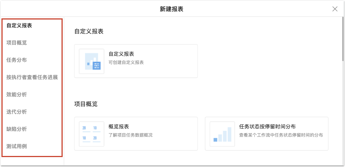Select 自定义报表 in the sidebar

coord(20,25)
